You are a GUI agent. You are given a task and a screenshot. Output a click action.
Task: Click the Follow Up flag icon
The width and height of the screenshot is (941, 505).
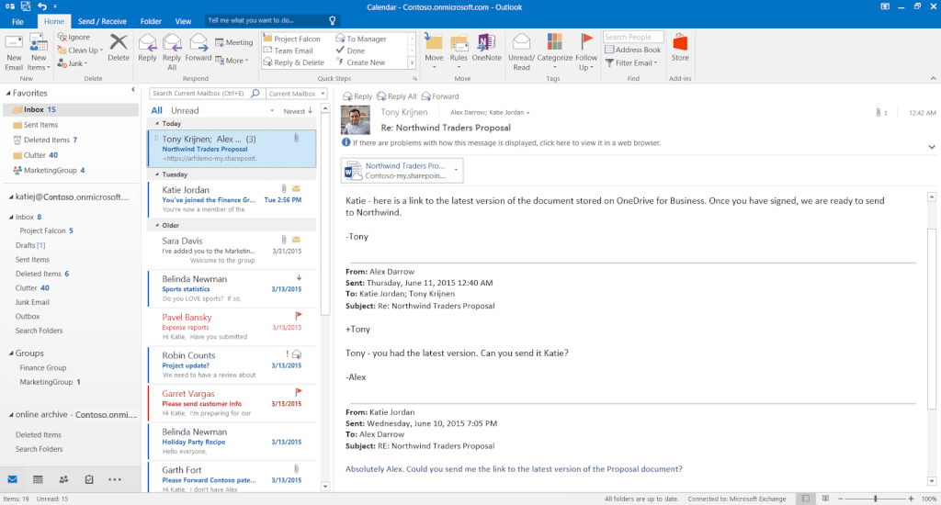coord(586,42)
